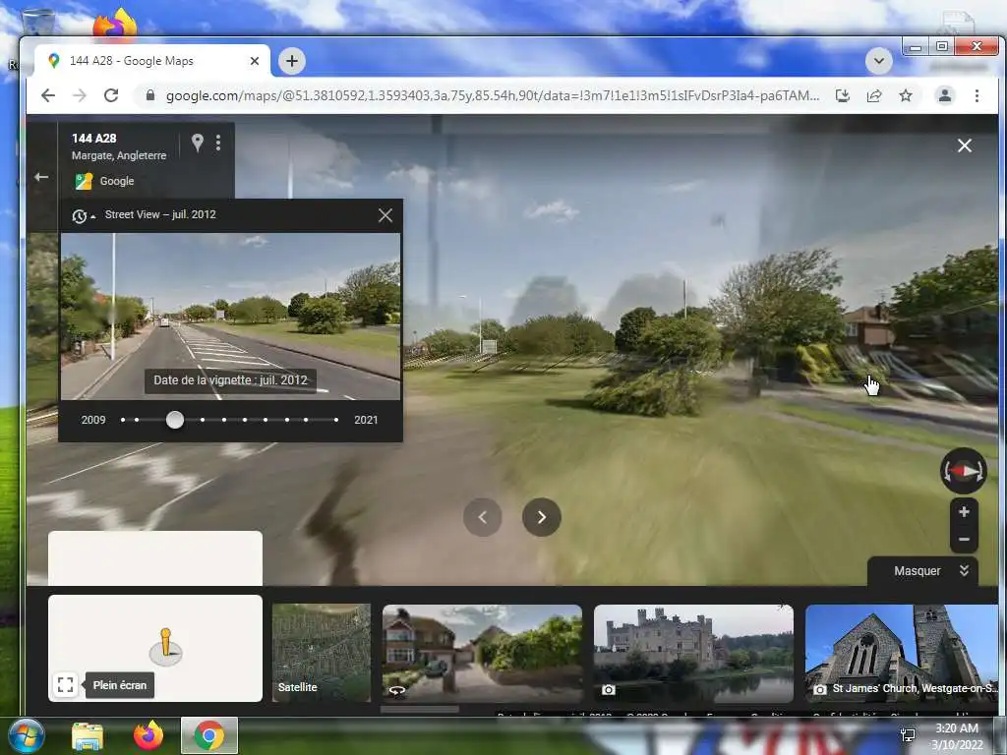
Task: Select the 144 A28 - Google Maps tab
Action: (151, 61)
